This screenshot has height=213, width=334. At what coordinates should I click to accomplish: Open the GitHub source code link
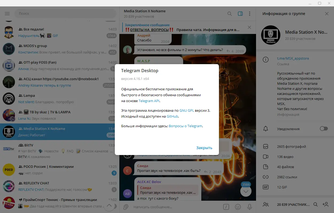[172, 116]
